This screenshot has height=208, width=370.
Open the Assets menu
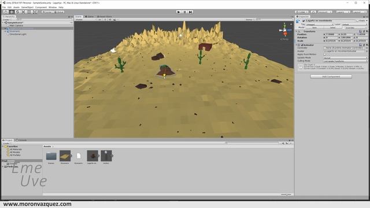pyautogui.click(x=16, y=8)
